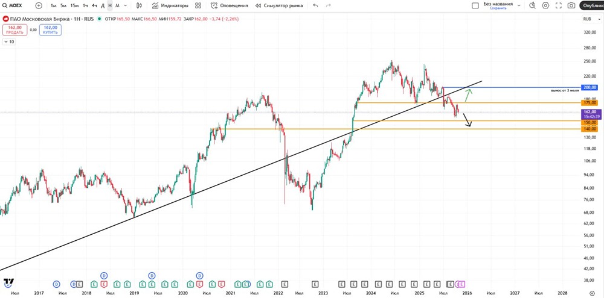Click the ПРОДАТЬ 162,00 button

tap(14, 29)
